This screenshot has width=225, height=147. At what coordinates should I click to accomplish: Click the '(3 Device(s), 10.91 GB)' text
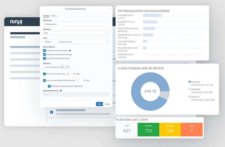coord(202,92)
